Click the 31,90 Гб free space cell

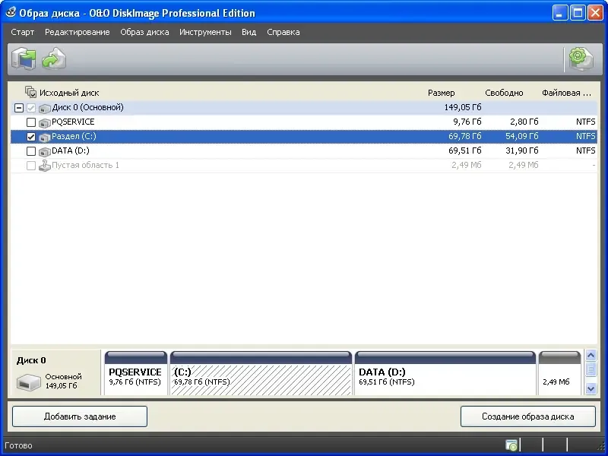522,150
